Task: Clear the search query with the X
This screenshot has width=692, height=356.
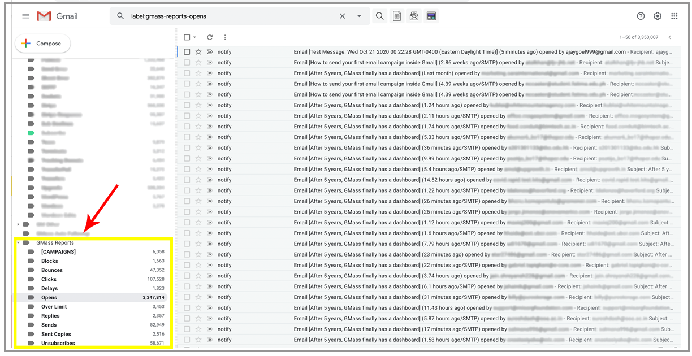Action: (x=342, y=16)
